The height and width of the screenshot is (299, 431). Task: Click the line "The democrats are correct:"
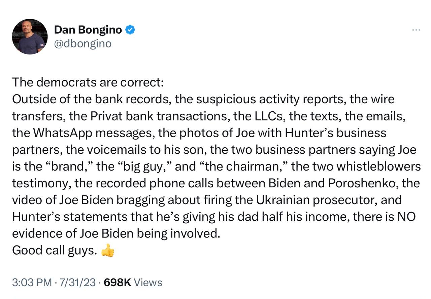pyautogui.click(x=88, y=82)
